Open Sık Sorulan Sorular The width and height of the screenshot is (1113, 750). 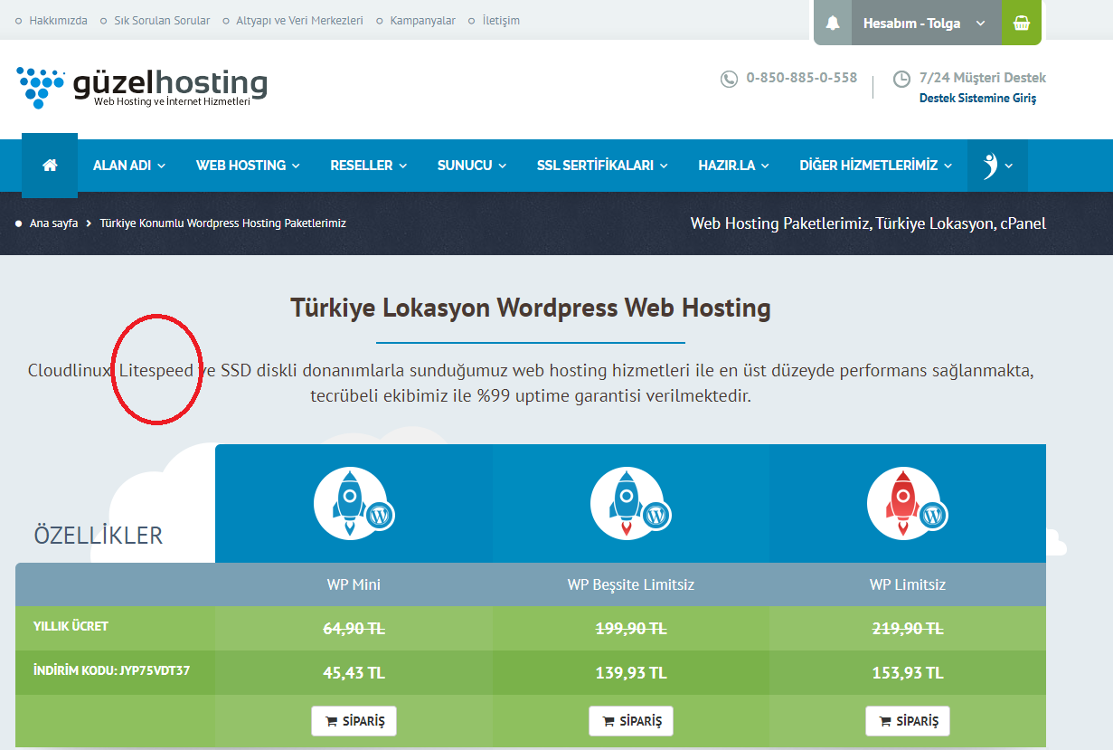[162, 20]
